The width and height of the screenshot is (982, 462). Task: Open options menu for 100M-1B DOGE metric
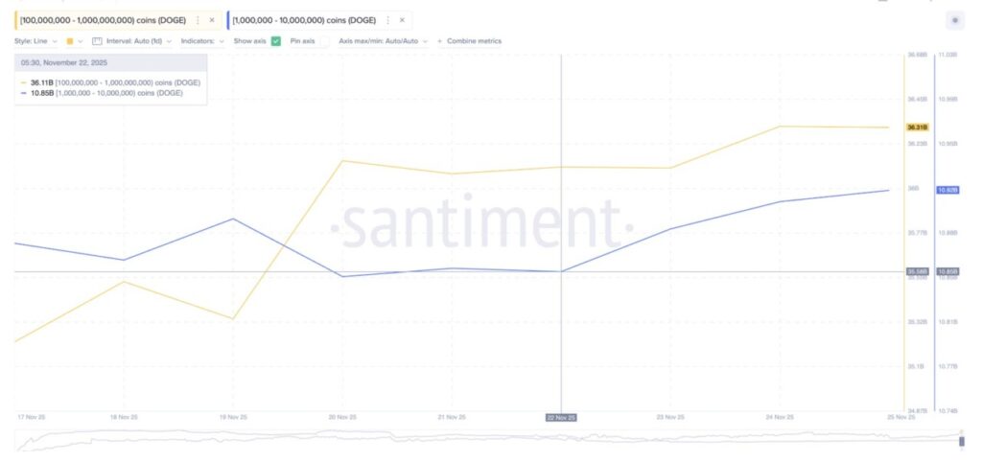coord(199,19)
